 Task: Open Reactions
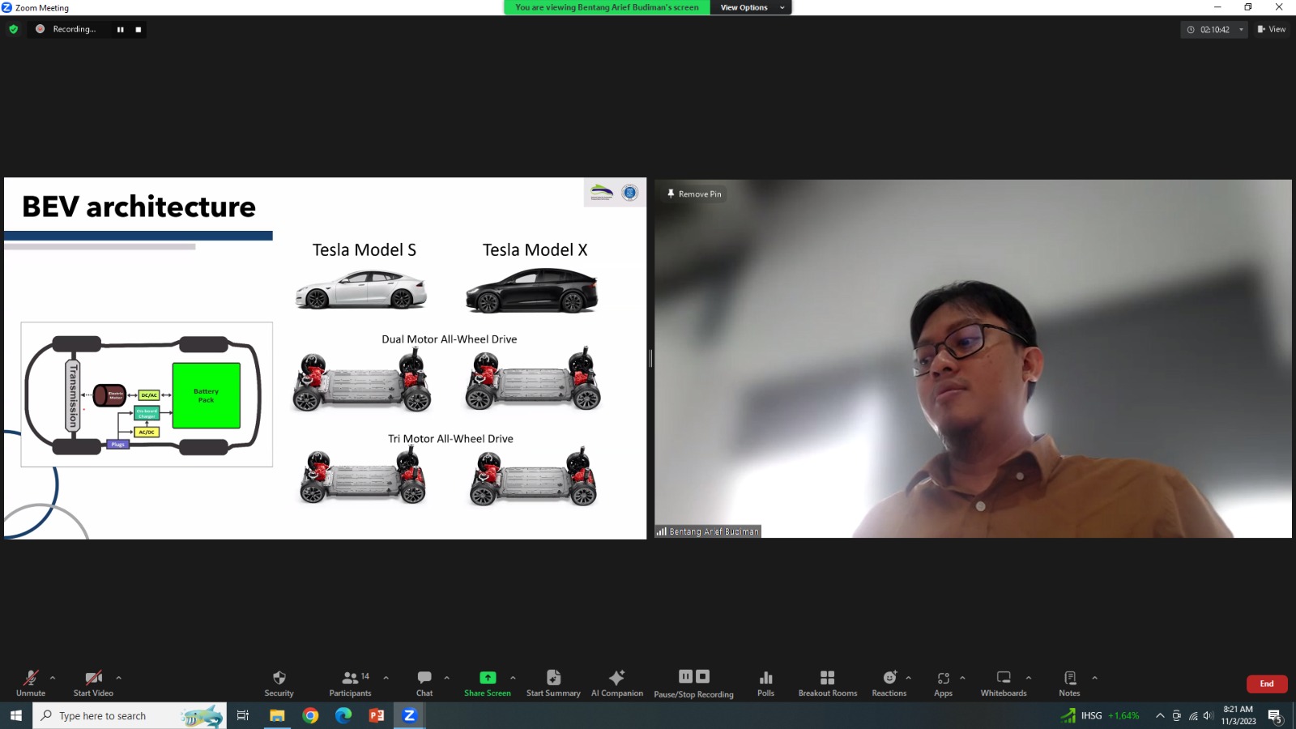click(889, 683)
